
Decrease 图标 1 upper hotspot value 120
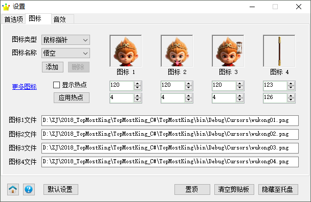click(x=138, y=88)
